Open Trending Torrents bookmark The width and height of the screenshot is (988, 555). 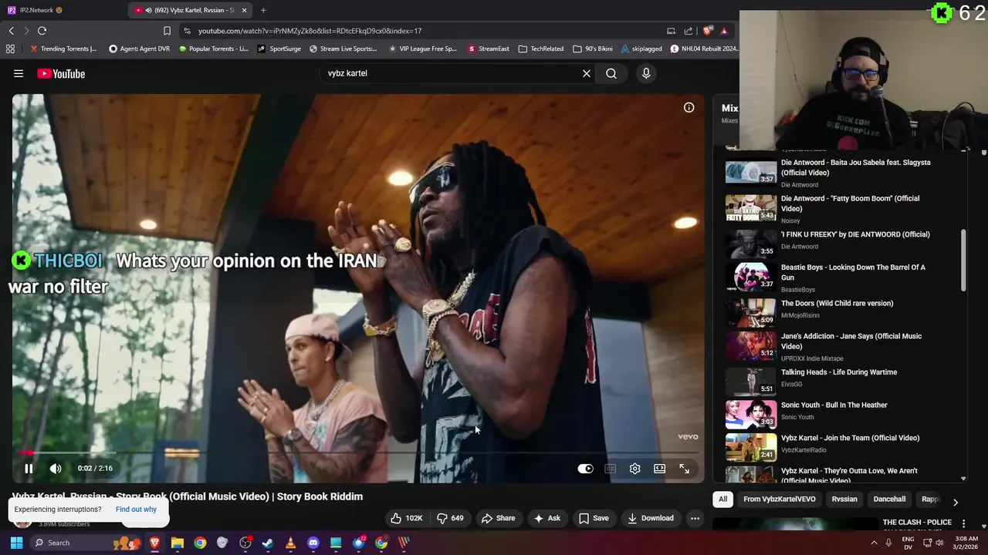[x=63, y=49]
